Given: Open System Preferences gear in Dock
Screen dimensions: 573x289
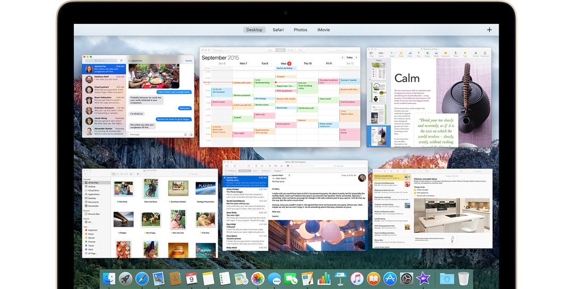Looking at the screenshot, I should pyautogui.click(x=407, y=279).
